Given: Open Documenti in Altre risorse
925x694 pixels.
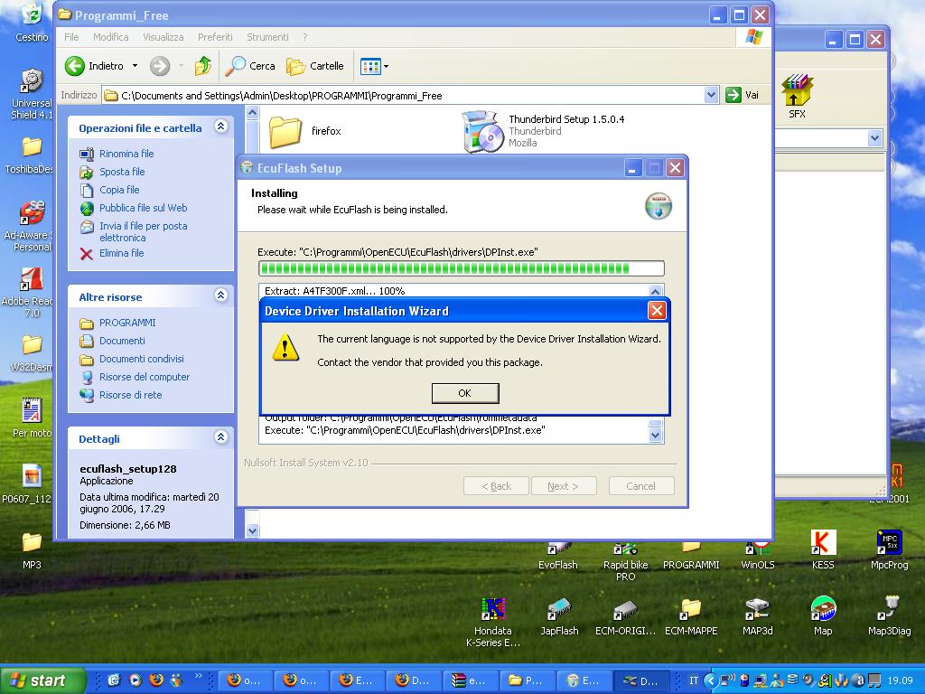Looking at the screenshot, I should [122, 341].
